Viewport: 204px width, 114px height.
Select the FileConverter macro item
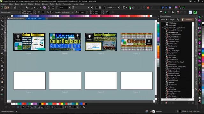tap(173, 46)
